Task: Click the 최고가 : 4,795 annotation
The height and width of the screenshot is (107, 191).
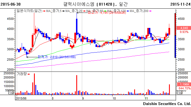Action: click(107, 13)
